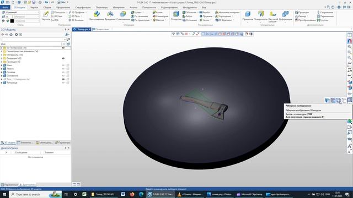Start the Чертить sketch tool
The width and height of the screenshot is (353, 198).
[46, 16]
